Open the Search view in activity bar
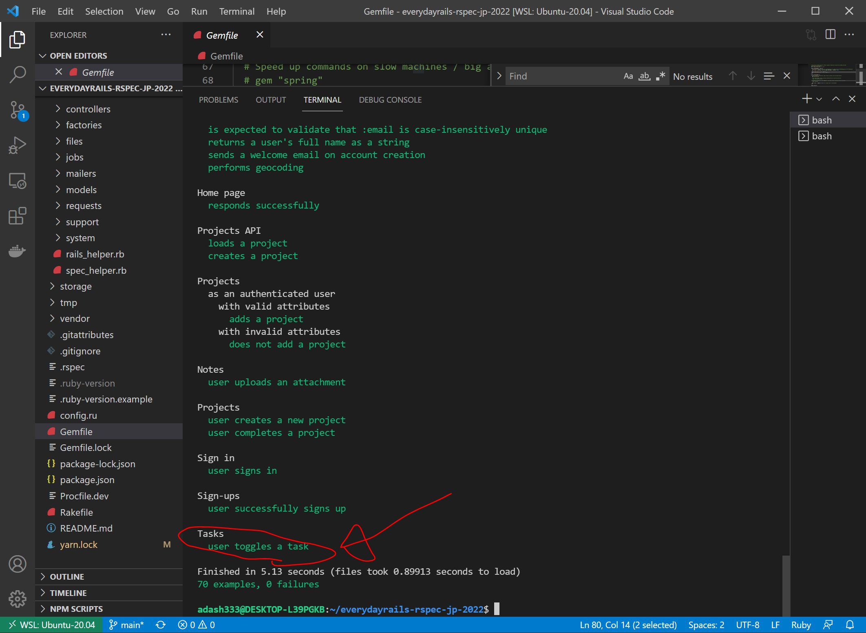The height and width of the screenshot is (633, 866). click(17, 75)
